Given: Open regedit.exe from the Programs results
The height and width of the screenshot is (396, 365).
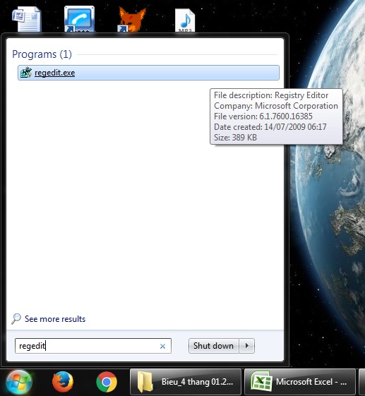Looking at the screenshot, I should pos(148,73).
